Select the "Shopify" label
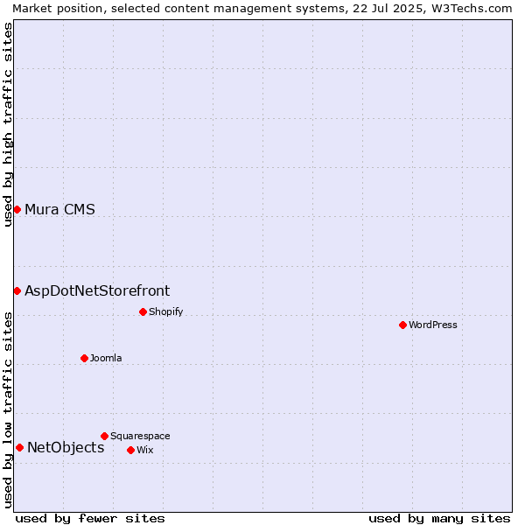 pyautogui.click(x=165, y=312)
